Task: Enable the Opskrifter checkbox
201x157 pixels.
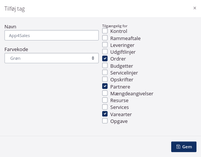Action: coord(105,79)
